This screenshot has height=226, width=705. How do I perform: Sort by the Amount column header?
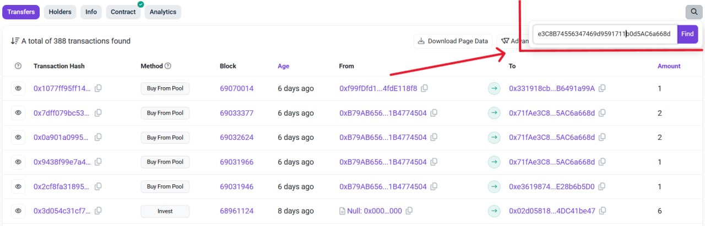click(669, 66)
